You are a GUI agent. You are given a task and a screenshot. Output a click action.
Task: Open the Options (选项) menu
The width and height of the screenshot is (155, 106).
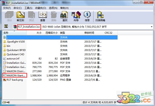(x=53, y=8)
